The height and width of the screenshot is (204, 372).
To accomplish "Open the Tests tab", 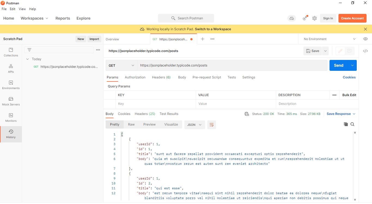I will [232, 77].
